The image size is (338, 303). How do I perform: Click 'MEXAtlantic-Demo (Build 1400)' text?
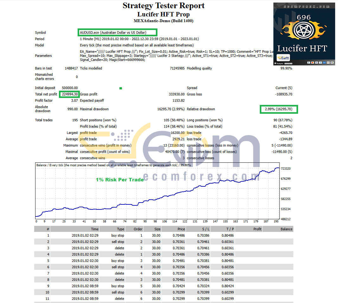163,21
